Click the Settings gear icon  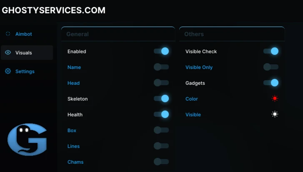(8, 71)
